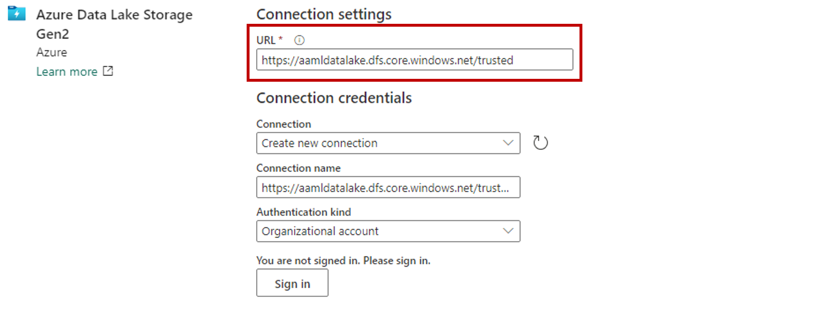Focus the URL input field
820x317 pixels.
(415, 60)
